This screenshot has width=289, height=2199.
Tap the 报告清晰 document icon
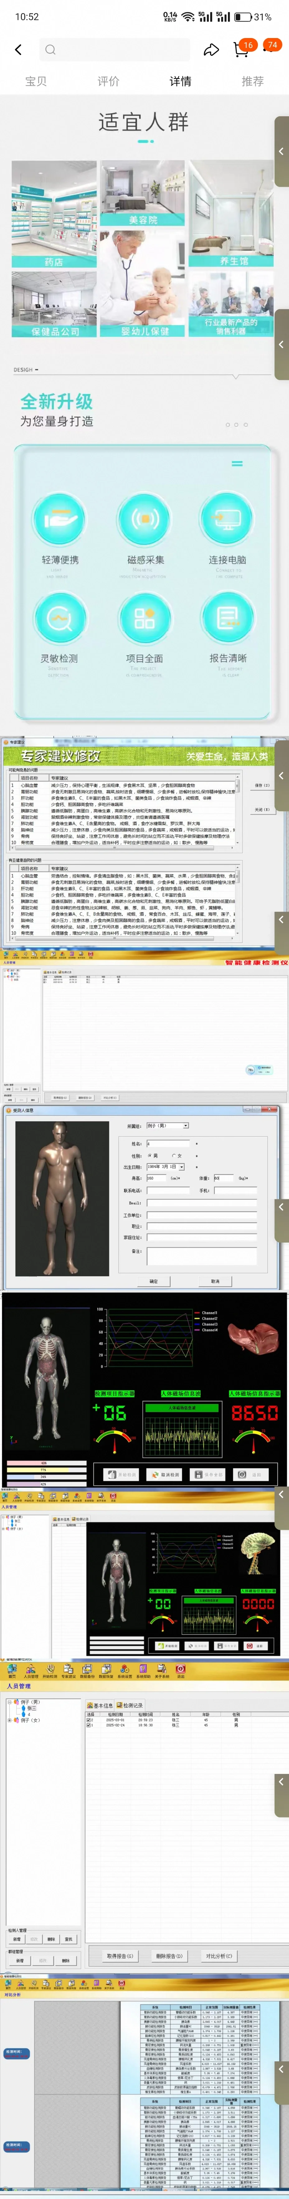coord(228,618)
